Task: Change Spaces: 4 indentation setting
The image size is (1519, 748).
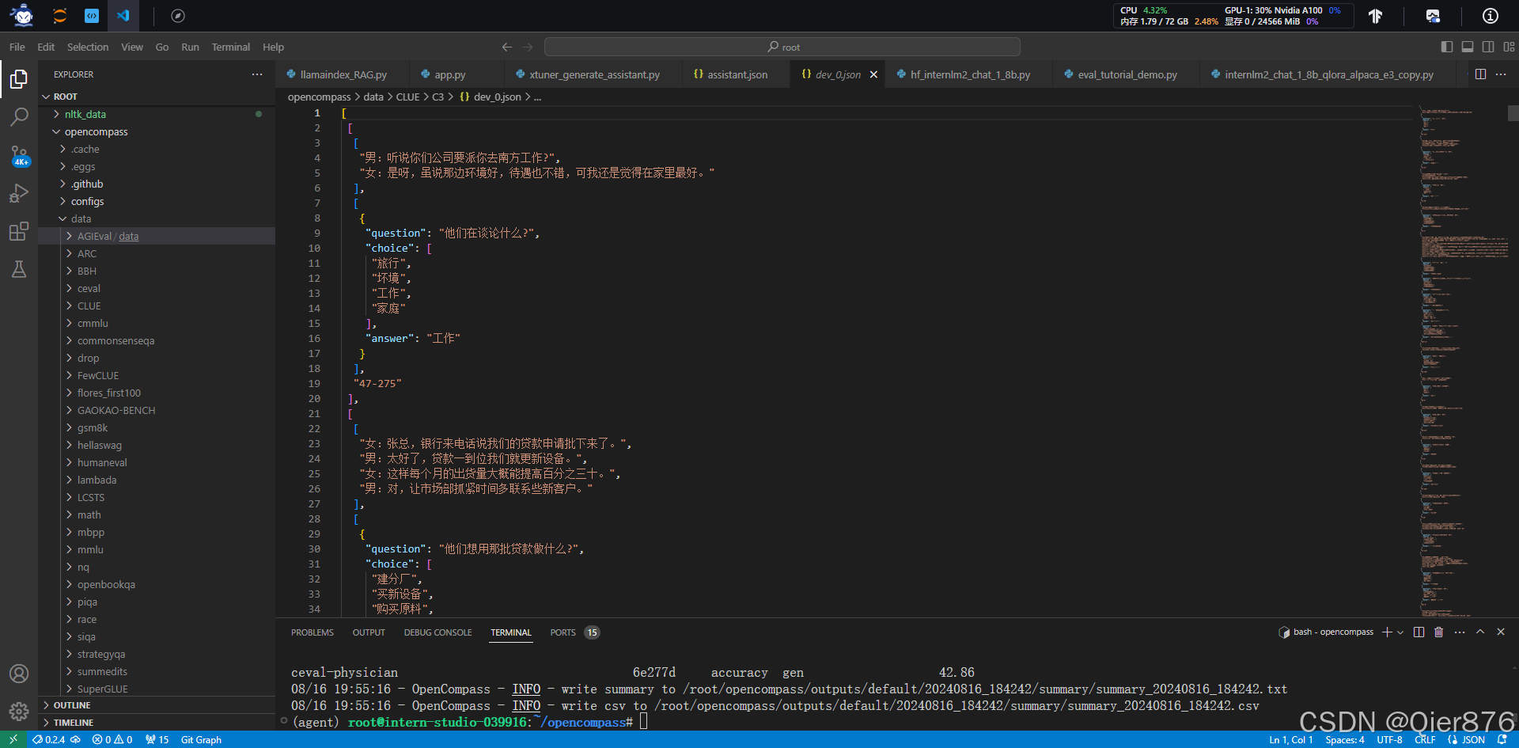Action: point(1345,739)
